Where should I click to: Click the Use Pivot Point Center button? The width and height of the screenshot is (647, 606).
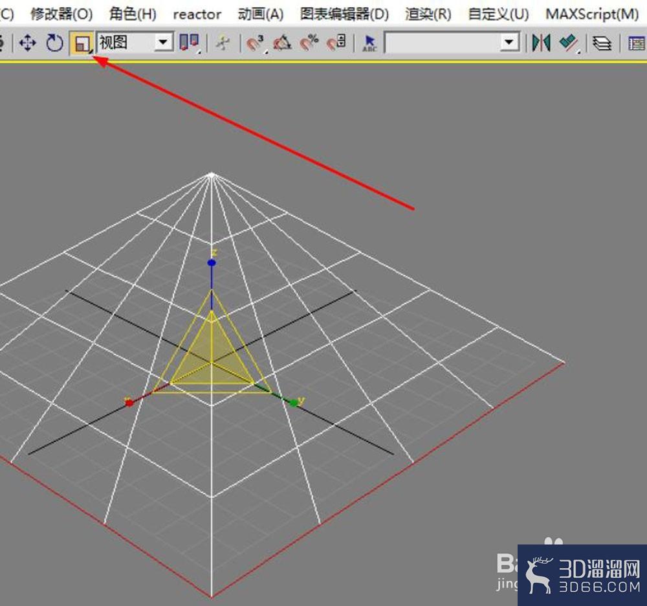pyautogui.click(x=190, y=43)
